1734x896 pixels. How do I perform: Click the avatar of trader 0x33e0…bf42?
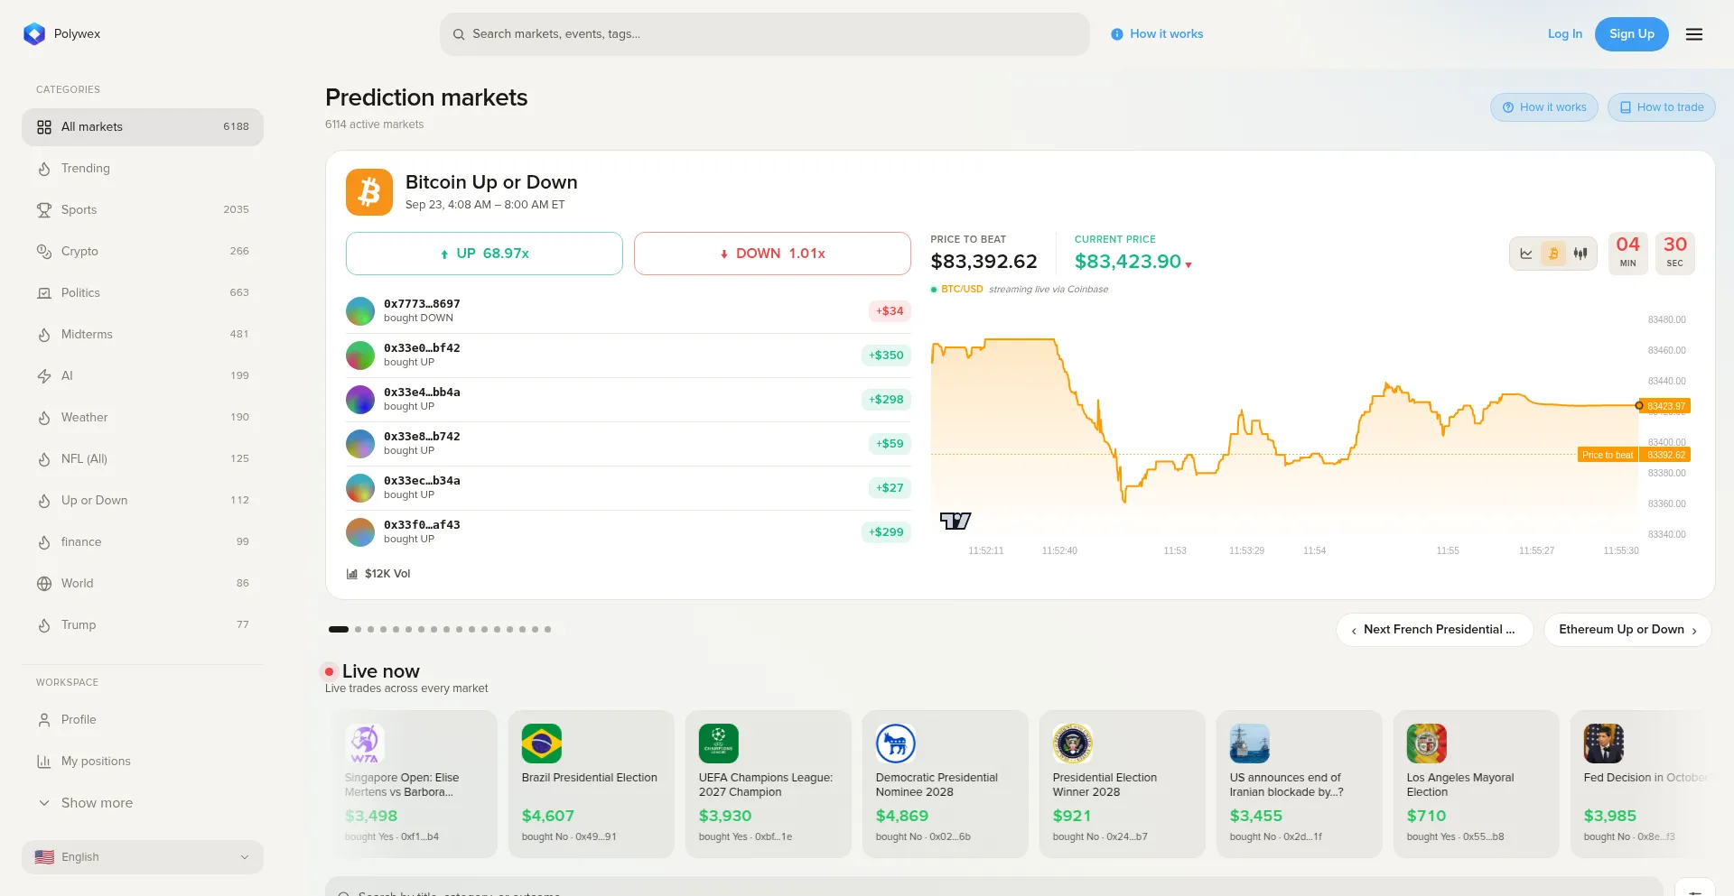coord(360,356)
